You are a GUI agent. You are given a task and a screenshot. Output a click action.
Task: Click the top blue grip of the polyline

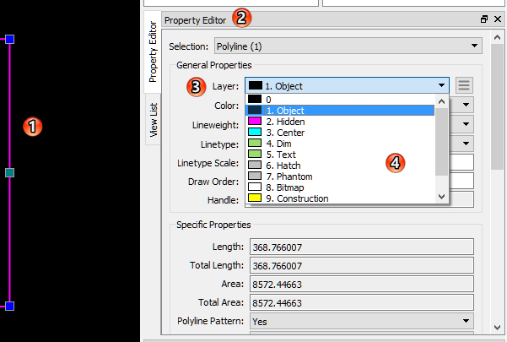[9, 40]
